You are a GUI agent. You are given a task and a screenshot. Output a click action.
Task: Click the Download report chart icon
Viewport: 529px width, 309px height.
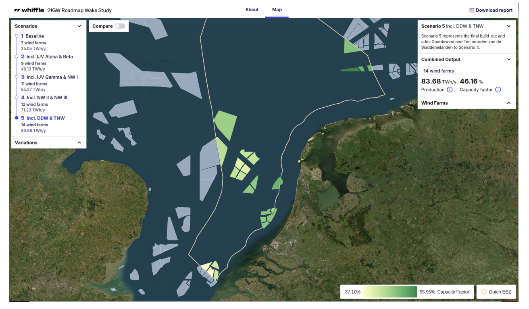[472, 10]
